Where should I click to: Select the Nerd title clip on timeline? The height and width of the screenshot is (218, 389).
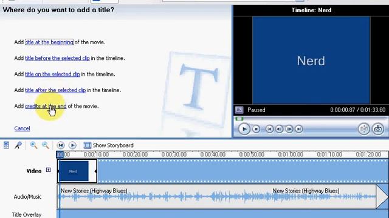coord(77,171)
